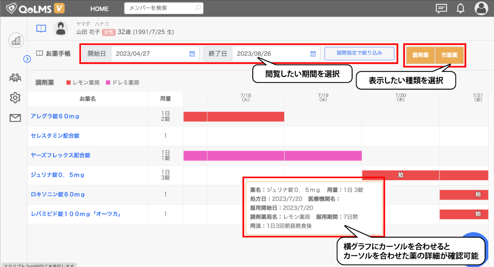Expand the sidebar with the chevron arrow

[27, 59]
